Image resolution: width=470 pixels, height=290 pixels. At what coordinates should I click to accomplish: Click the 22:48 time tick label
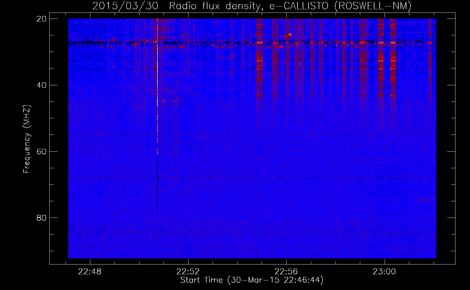90,272
